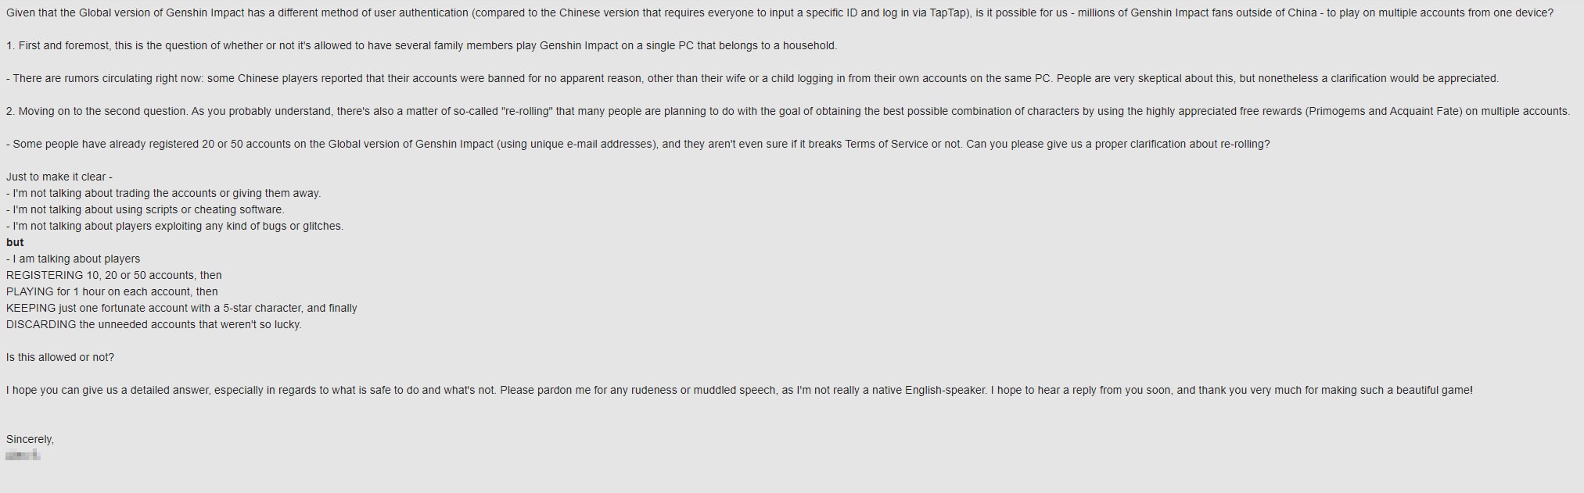
Task: Click the line starting with "DISCARDING the unneeded accounts"
Action: coord(154,324)
